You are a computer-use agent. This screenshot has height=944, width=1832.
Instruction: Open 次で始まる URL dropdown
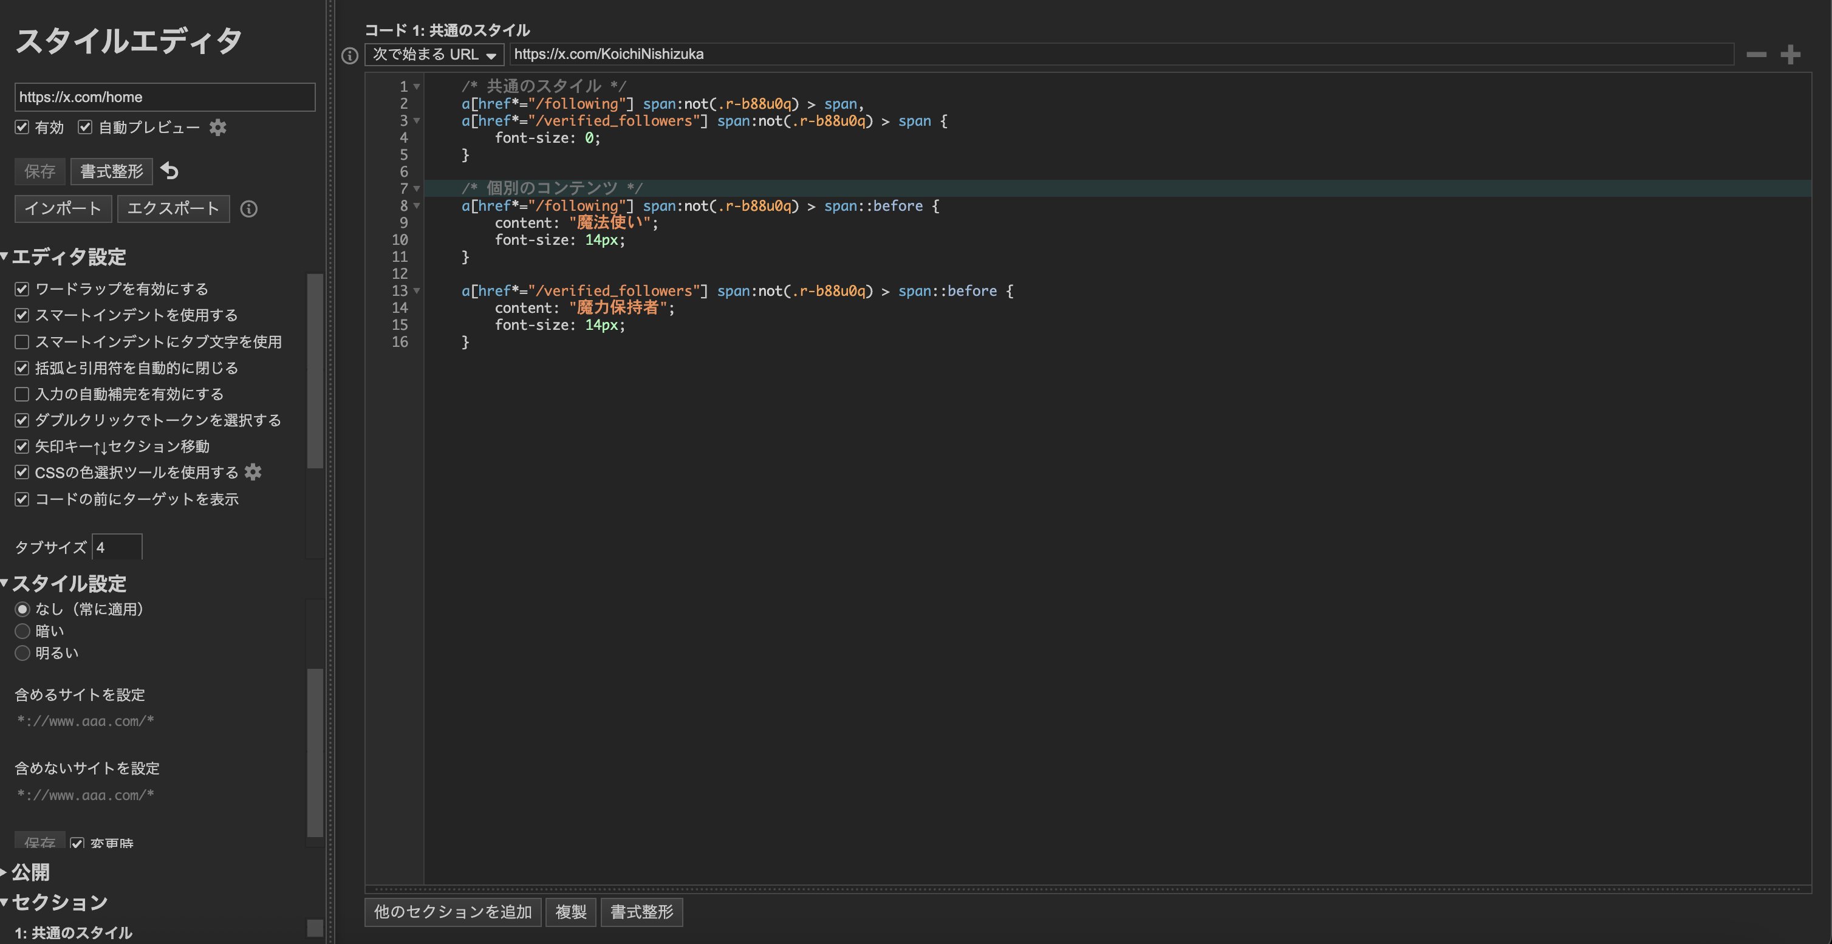click(434, 55)
